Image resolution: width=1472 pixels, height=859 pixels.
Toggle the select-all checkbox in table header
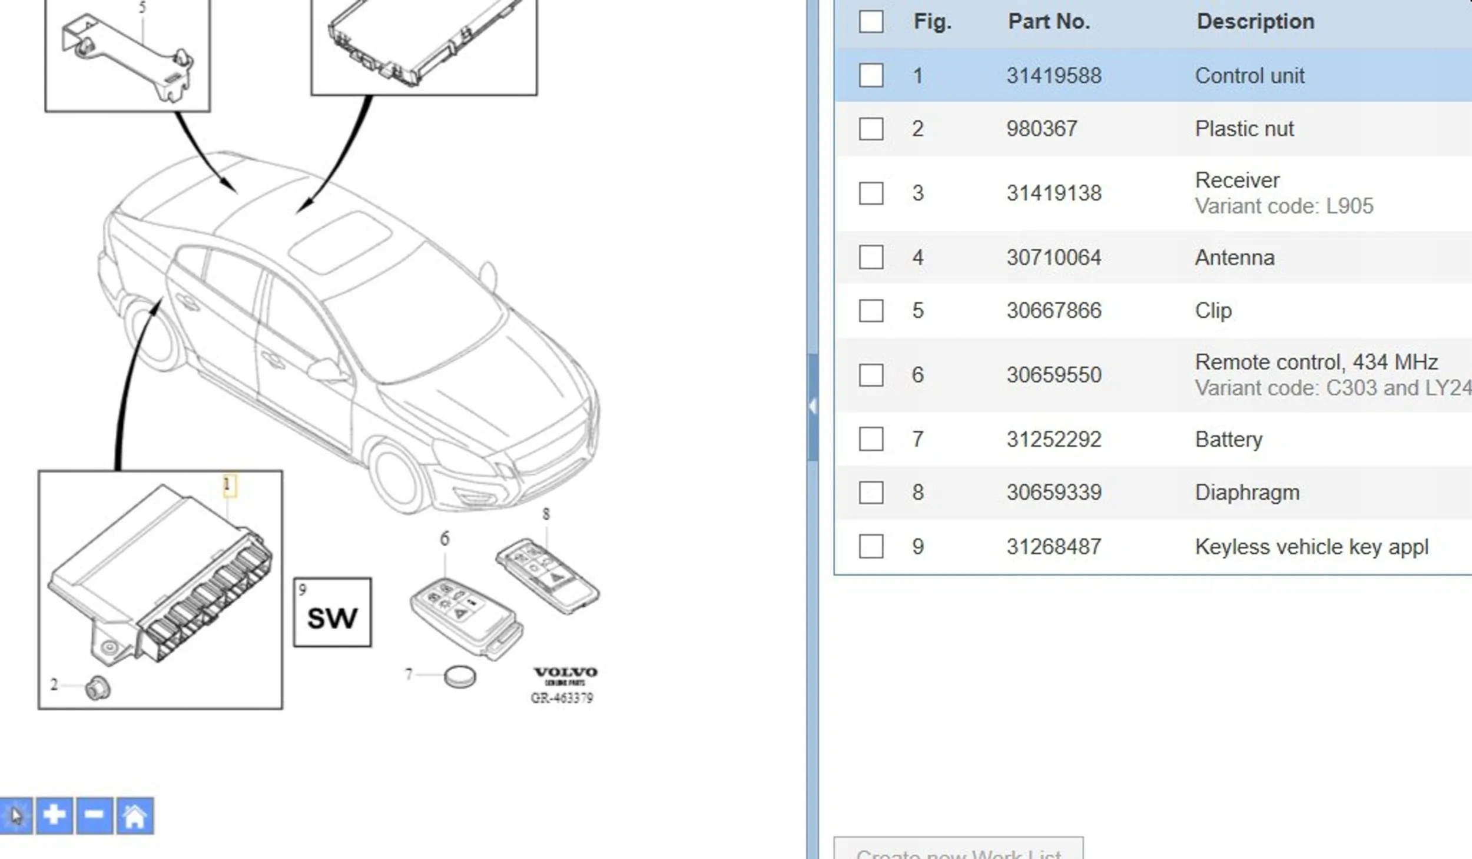(871, 22)
